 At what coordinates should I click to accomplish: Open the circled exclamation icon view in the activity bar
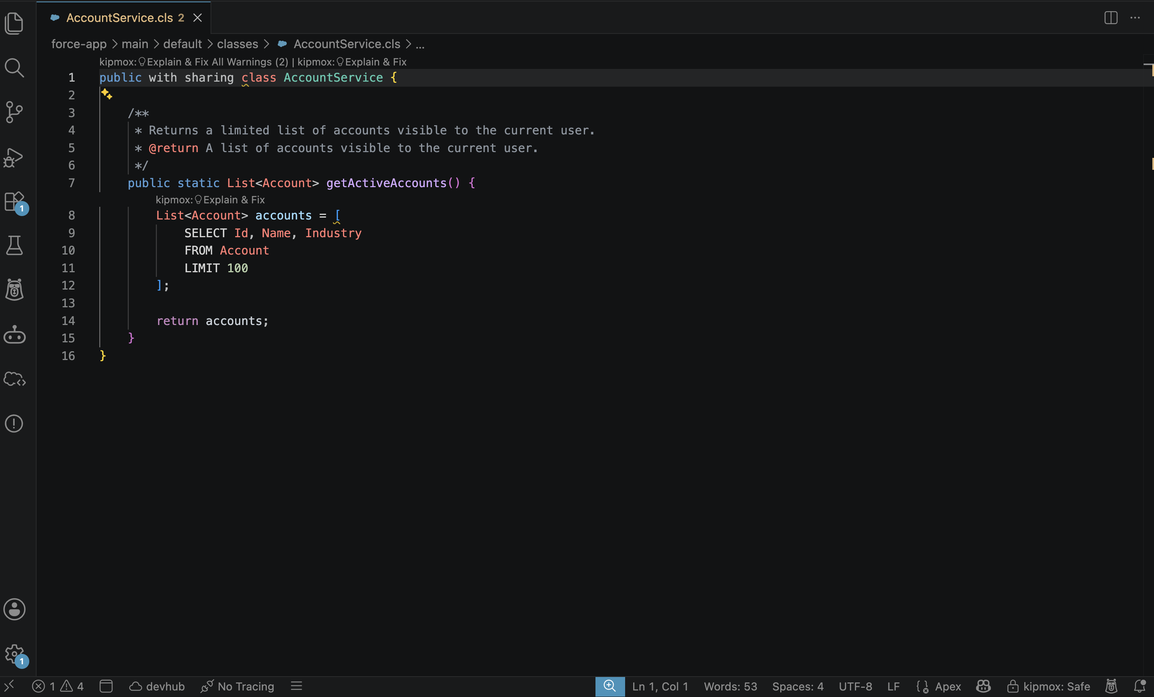14,424
